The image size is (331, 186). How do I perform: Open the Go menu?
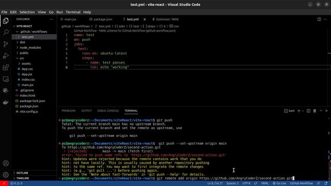[51, 12]
